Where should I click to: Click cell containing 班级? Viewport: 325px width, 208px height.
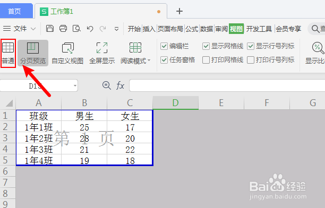39,116
